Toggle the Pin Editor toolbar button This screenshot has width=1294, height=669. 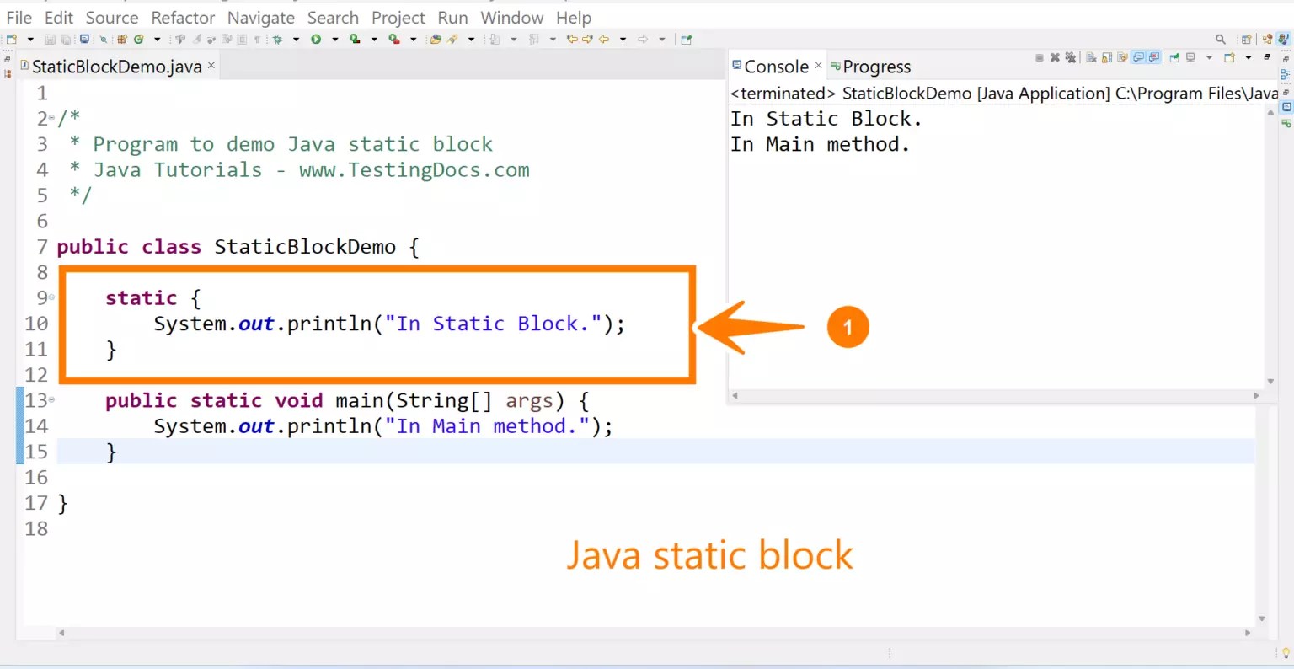[x=687, y=39]
